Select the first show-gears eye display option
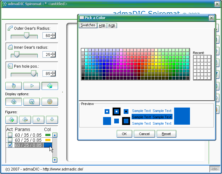The image size is (222, 174). tap(14, 102)
